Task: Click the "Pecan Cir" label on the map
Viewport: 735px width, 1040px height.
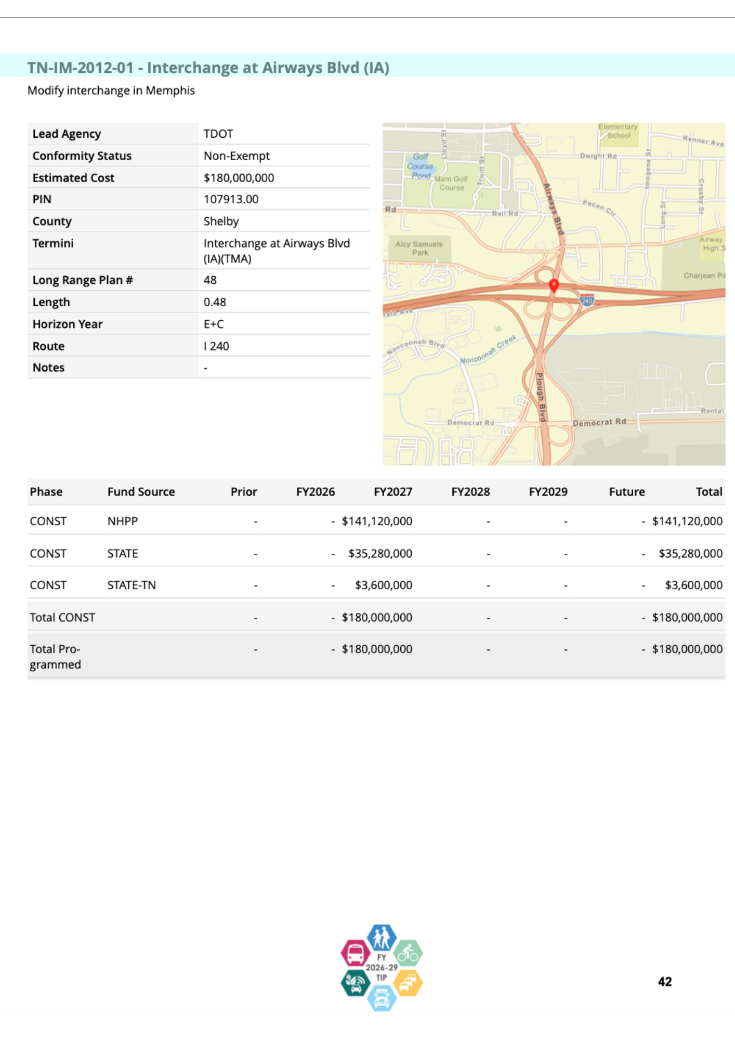Action: tap(599, 207)
